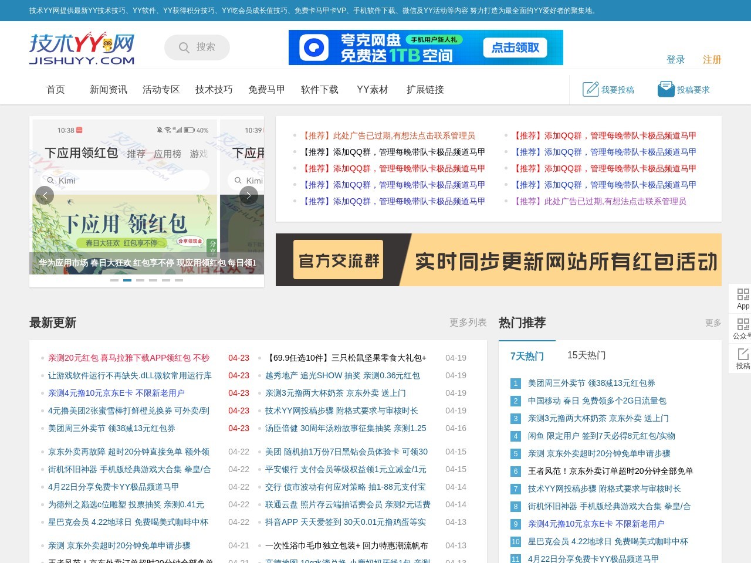Open 一次性浴巾毛巾独立包装 article
This screenshot has width=751, height=563.
click(347, 545)
